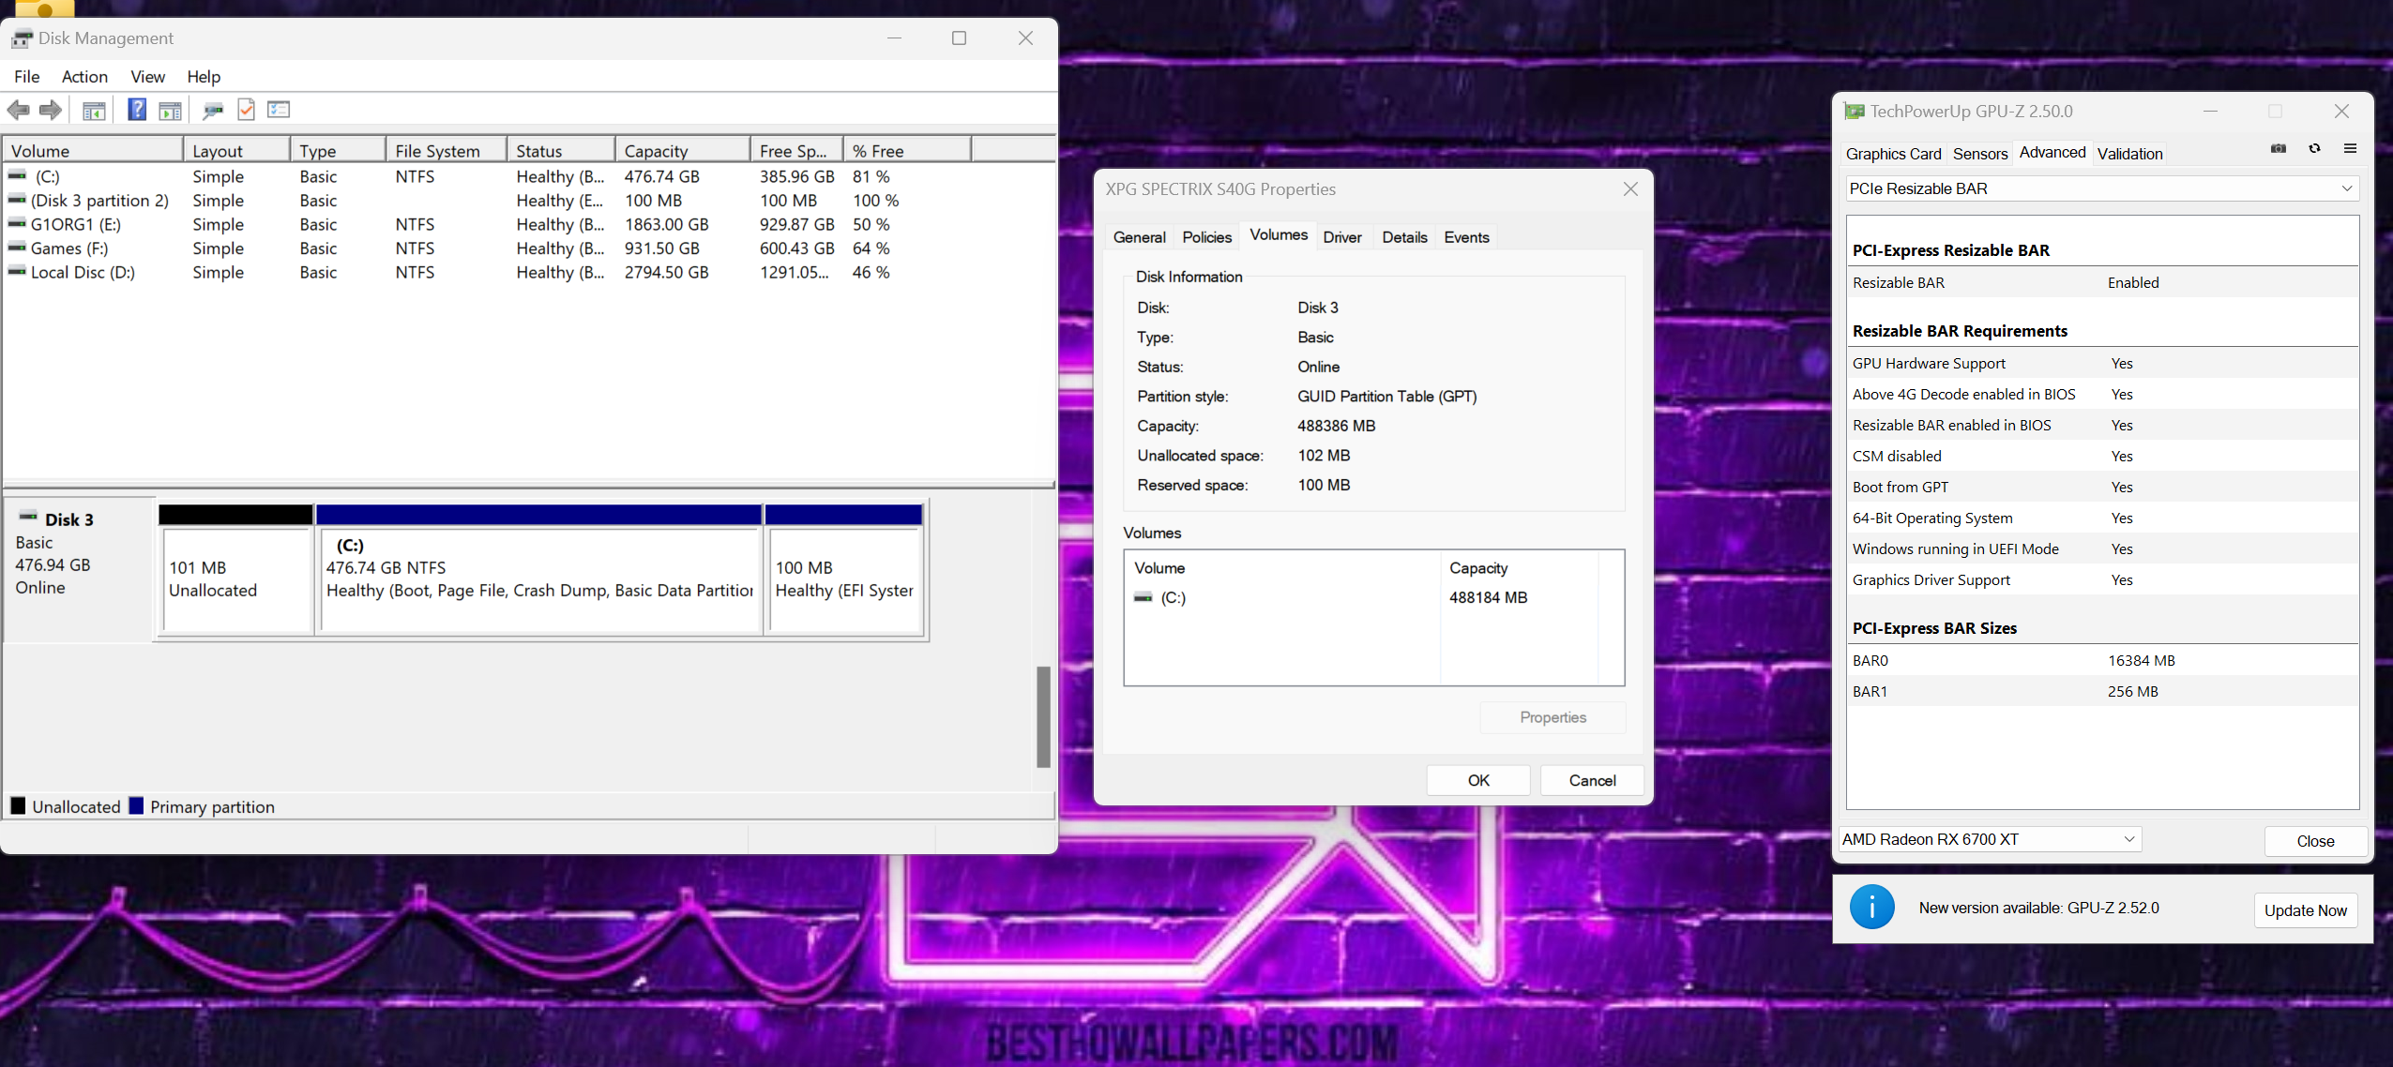
Task: Toggle the console tree pane icon
Action: tap(94, 111)
